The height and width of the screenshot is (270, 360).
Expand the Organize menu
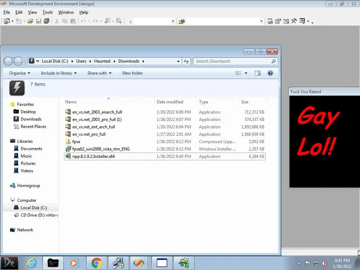[x=20, y=73]
